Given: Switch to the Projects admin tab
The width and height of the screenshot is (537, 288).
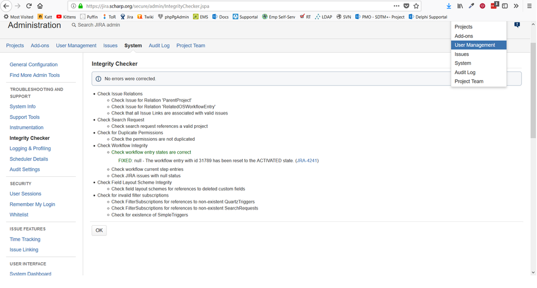Looking at the screenshot, I should [15, 46].
